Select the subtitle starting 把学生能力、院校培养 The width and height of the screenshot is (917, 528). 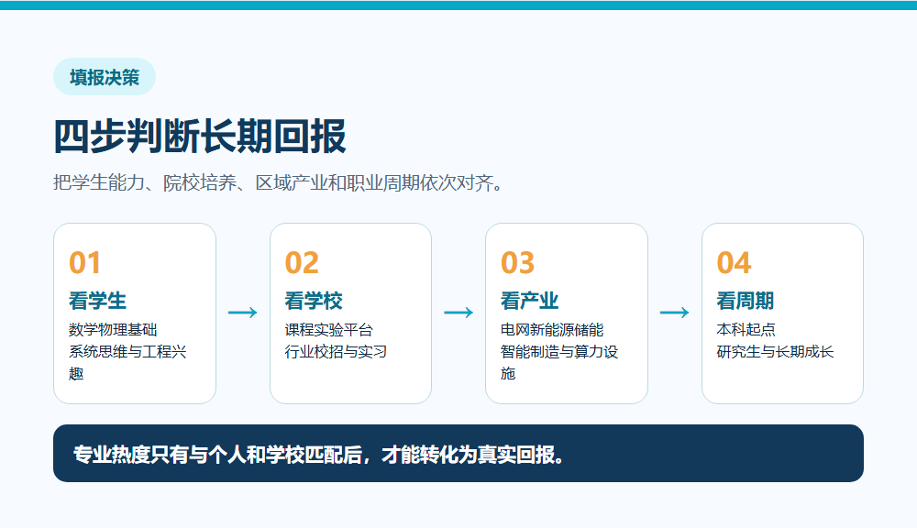point(278,183)
